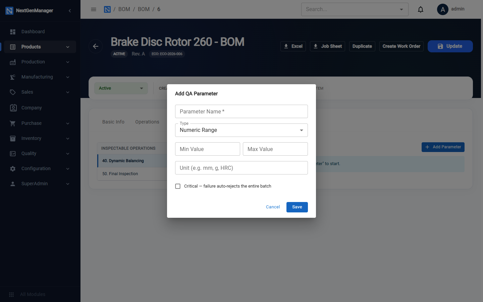Image resolution: width=483 pixels, height=302 pixels.
Task: Open the All Modules grid icon
Action: (x=11, y=294)
